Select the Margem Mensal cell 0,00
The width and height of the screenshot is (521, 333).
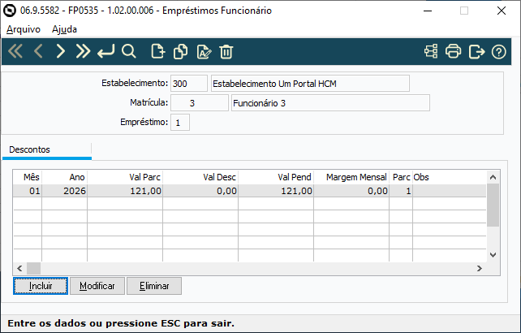pyautogui.click(x=351, y=191)
